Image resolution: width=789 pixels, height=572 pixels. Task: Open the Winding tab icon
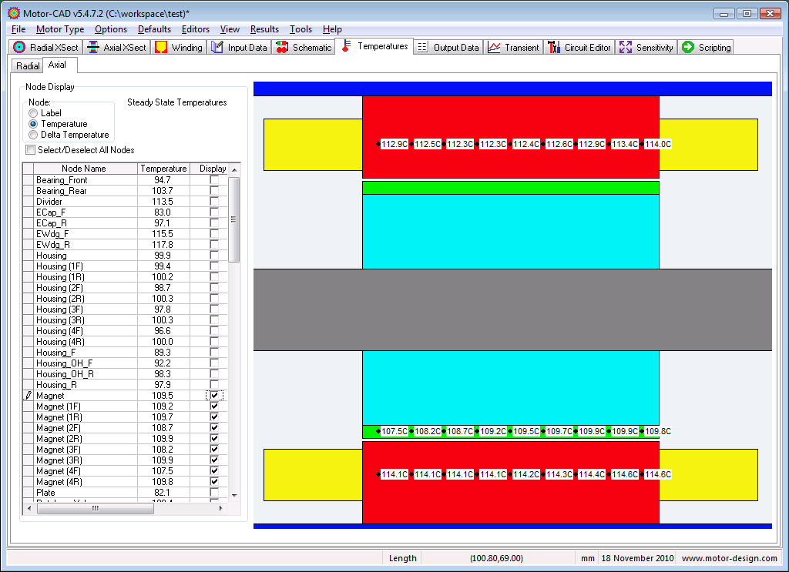161,47
